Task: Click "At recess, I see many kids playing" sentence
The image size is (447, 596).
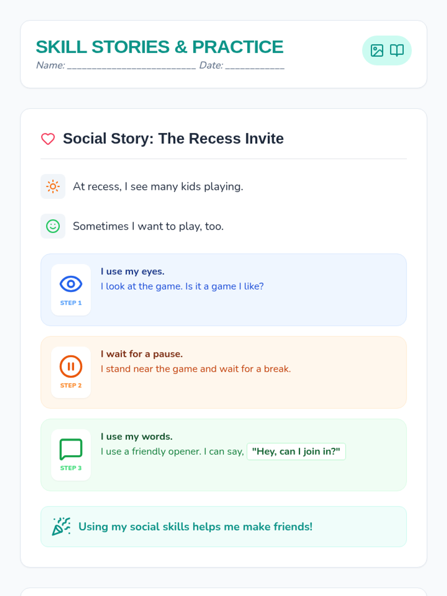Action: click(158, 186)
